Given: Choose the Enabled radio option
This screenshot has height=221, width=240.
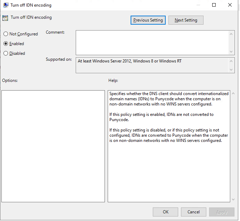Looking at the screenshot, I should tap(6, 44).
